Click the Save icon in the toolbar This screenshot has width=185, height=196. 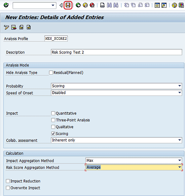(x=68, y=5)
